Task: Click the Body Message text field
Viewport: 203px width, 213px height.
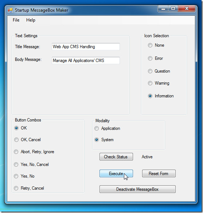Action: tap(86, 60)
